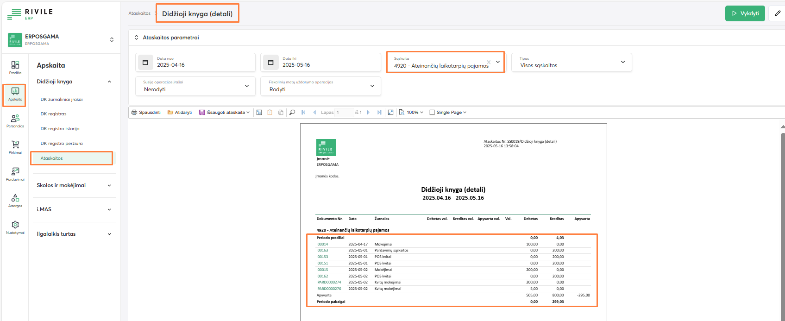Click the Data nuo calendar icon
The image size is (785, 321).
[145, 62]
